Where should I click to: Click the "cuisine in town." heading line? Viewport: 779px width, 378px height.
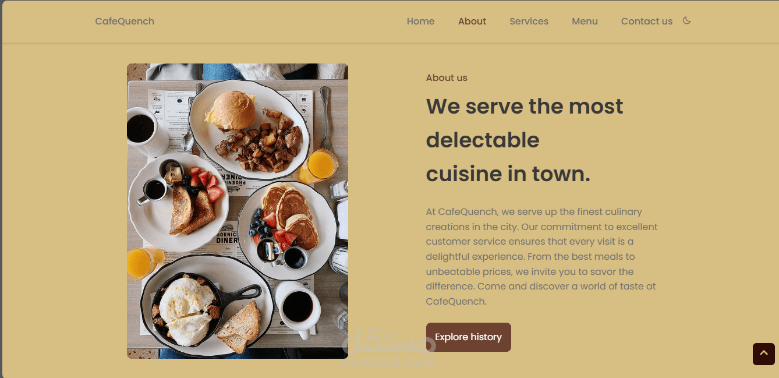(508, 174)
